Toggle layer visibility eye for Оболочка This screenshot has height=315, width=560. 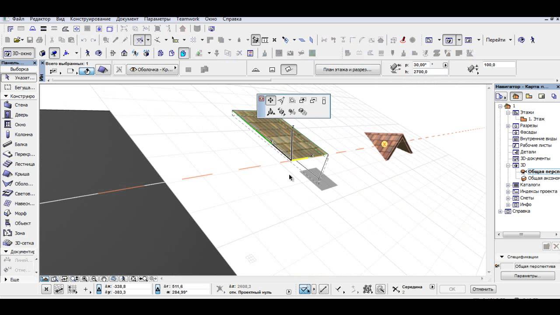(133, 70)
